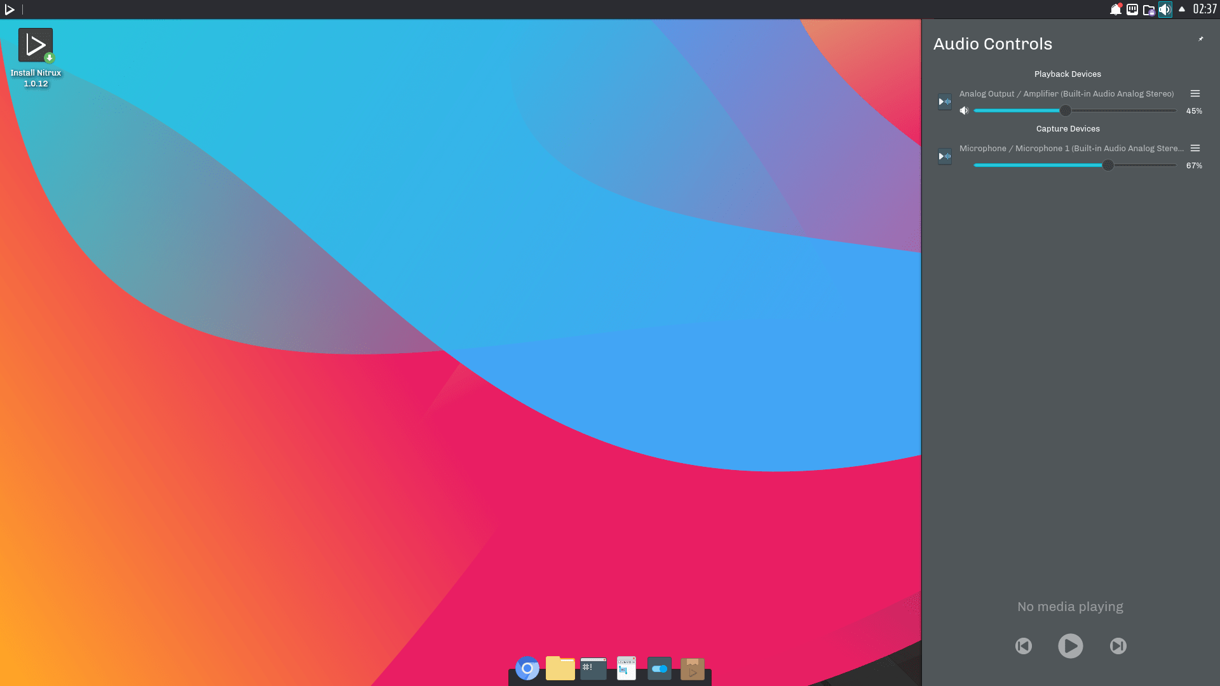1220x686 pixels.
Task: Skip to next media track
Action: pos(1118,646)
